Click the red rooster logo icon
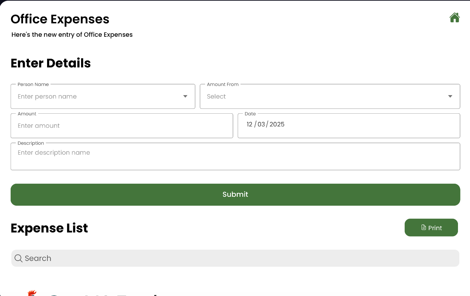Image resolution: width=470 pixels, height=296 pixels. coord(32,293)
